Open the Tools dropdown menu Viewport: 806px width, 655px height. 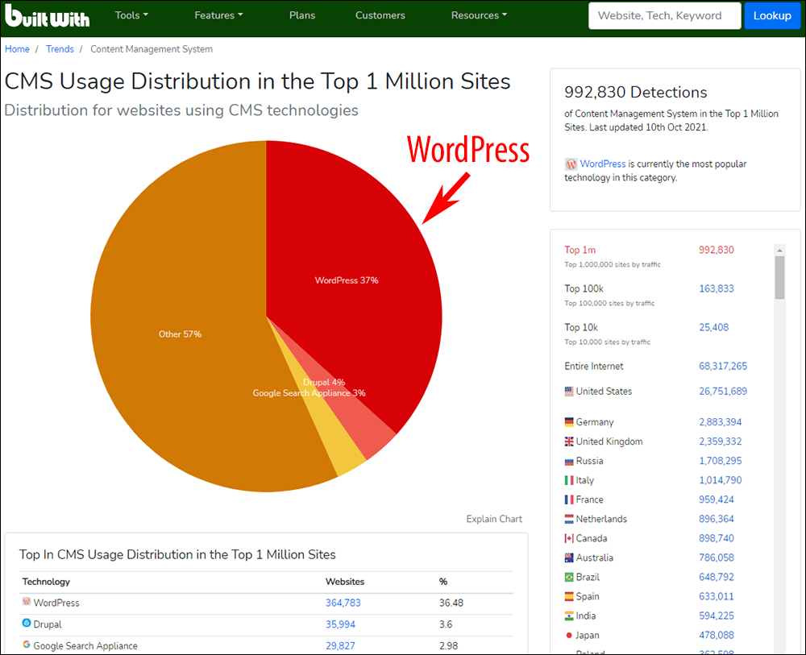point(131,15)
